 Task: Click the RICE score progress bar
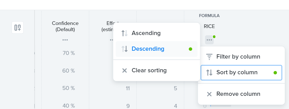tap(221, 106)
